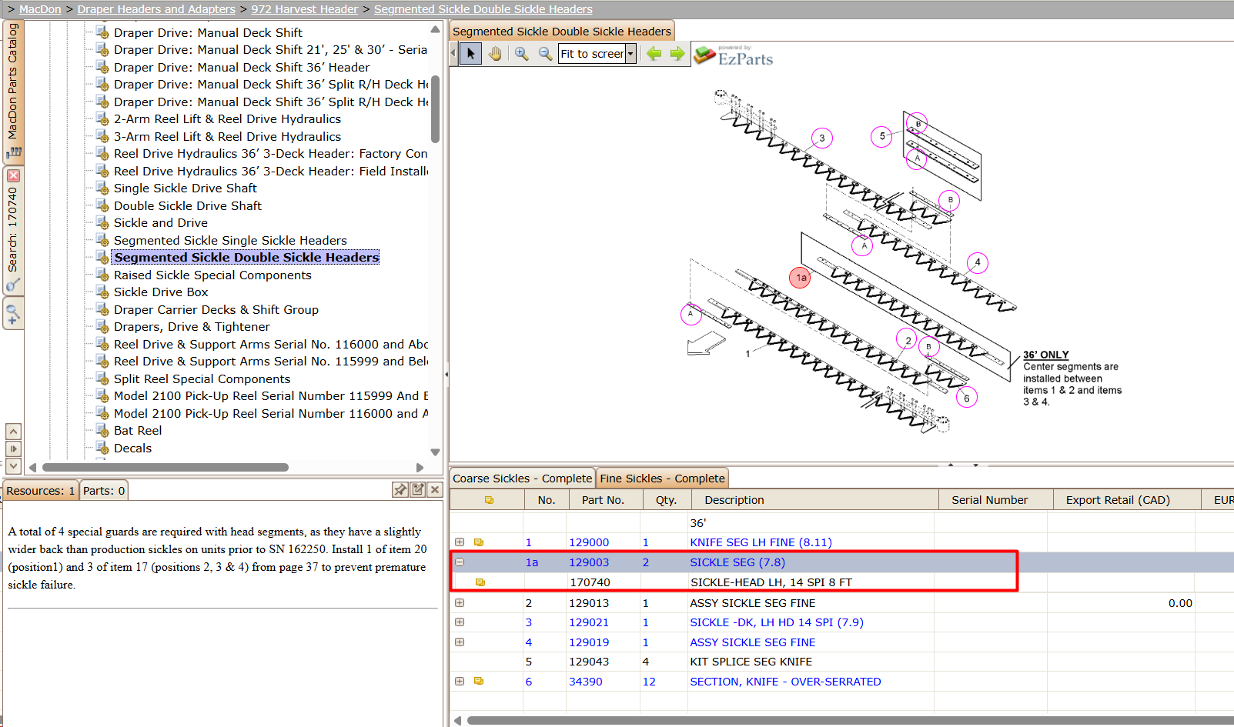Open the edit note icon in Resources panel
The width and height of the screenshot is (1234, 727).
coord(418,490)
